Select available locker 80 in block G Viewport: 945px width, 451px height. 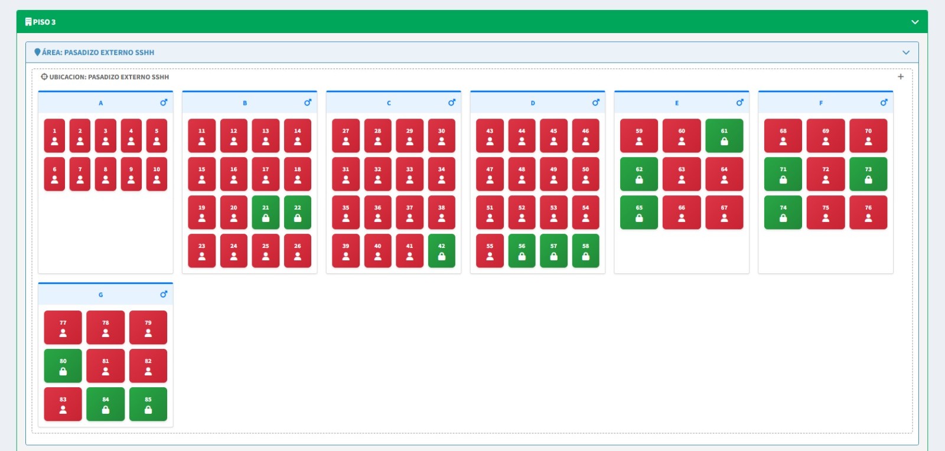(x=63, y=366)
